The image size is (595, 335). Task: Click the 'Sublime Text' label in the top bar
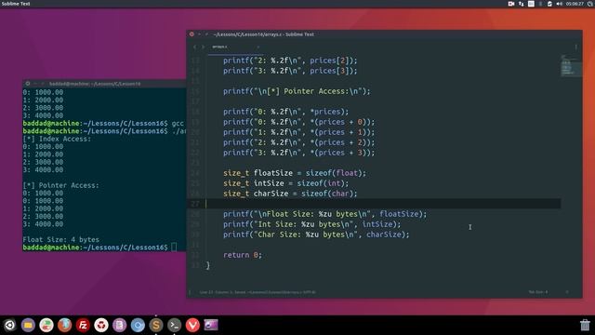point(16,4)
